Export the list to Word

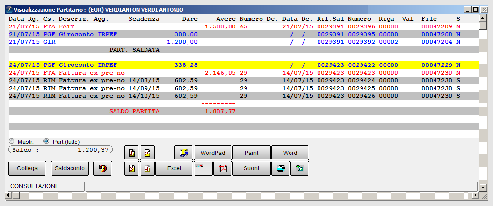[x=290, y=153]
